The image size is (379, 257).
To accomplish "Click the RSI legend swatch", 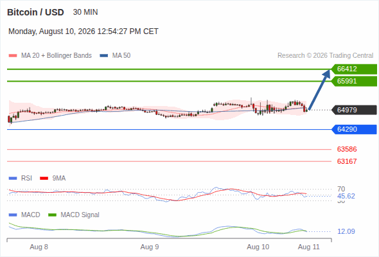I will [13, 179].
